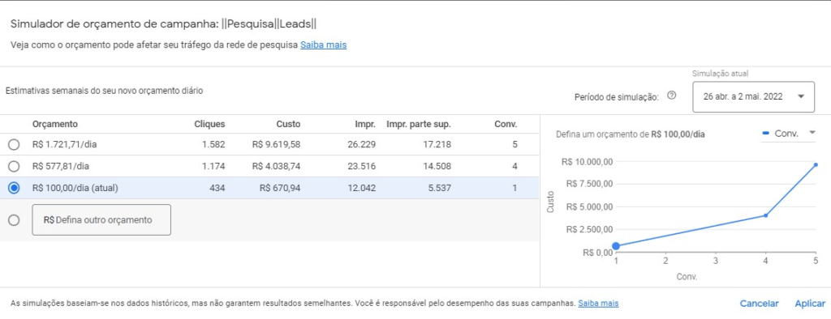Click the Conv. column header in table
Image resolution: width=831 pixels, height=319 pixels.
click(506, 125)
